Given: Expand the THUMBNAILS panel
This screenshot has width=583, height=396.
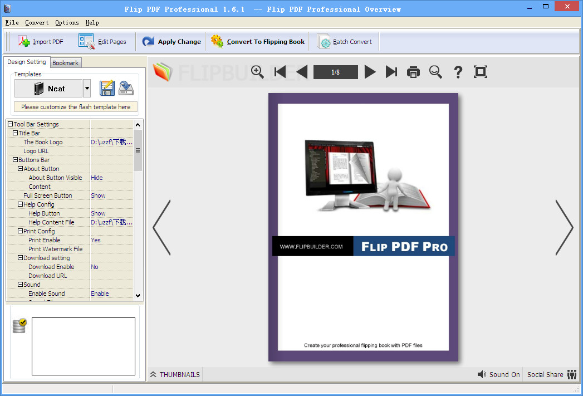Looking at the screenshot, I should coord(175,374).
